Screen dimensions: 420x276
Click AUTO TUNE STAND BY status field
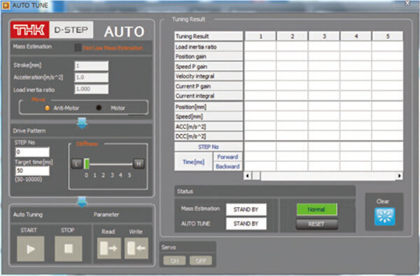[x=246, y=224]
